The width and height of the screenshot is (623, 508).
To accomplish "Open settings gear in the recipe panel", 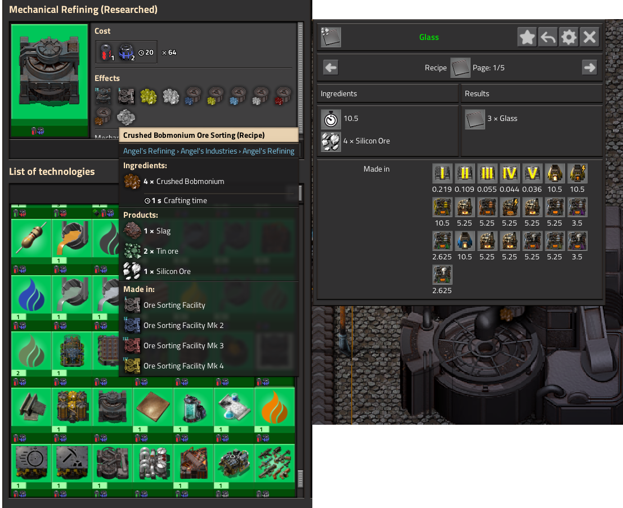I will click(568, 38).
